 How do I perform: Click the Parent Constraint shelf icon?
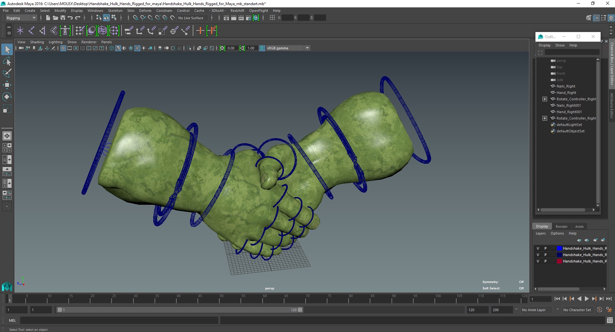(129, 31)
